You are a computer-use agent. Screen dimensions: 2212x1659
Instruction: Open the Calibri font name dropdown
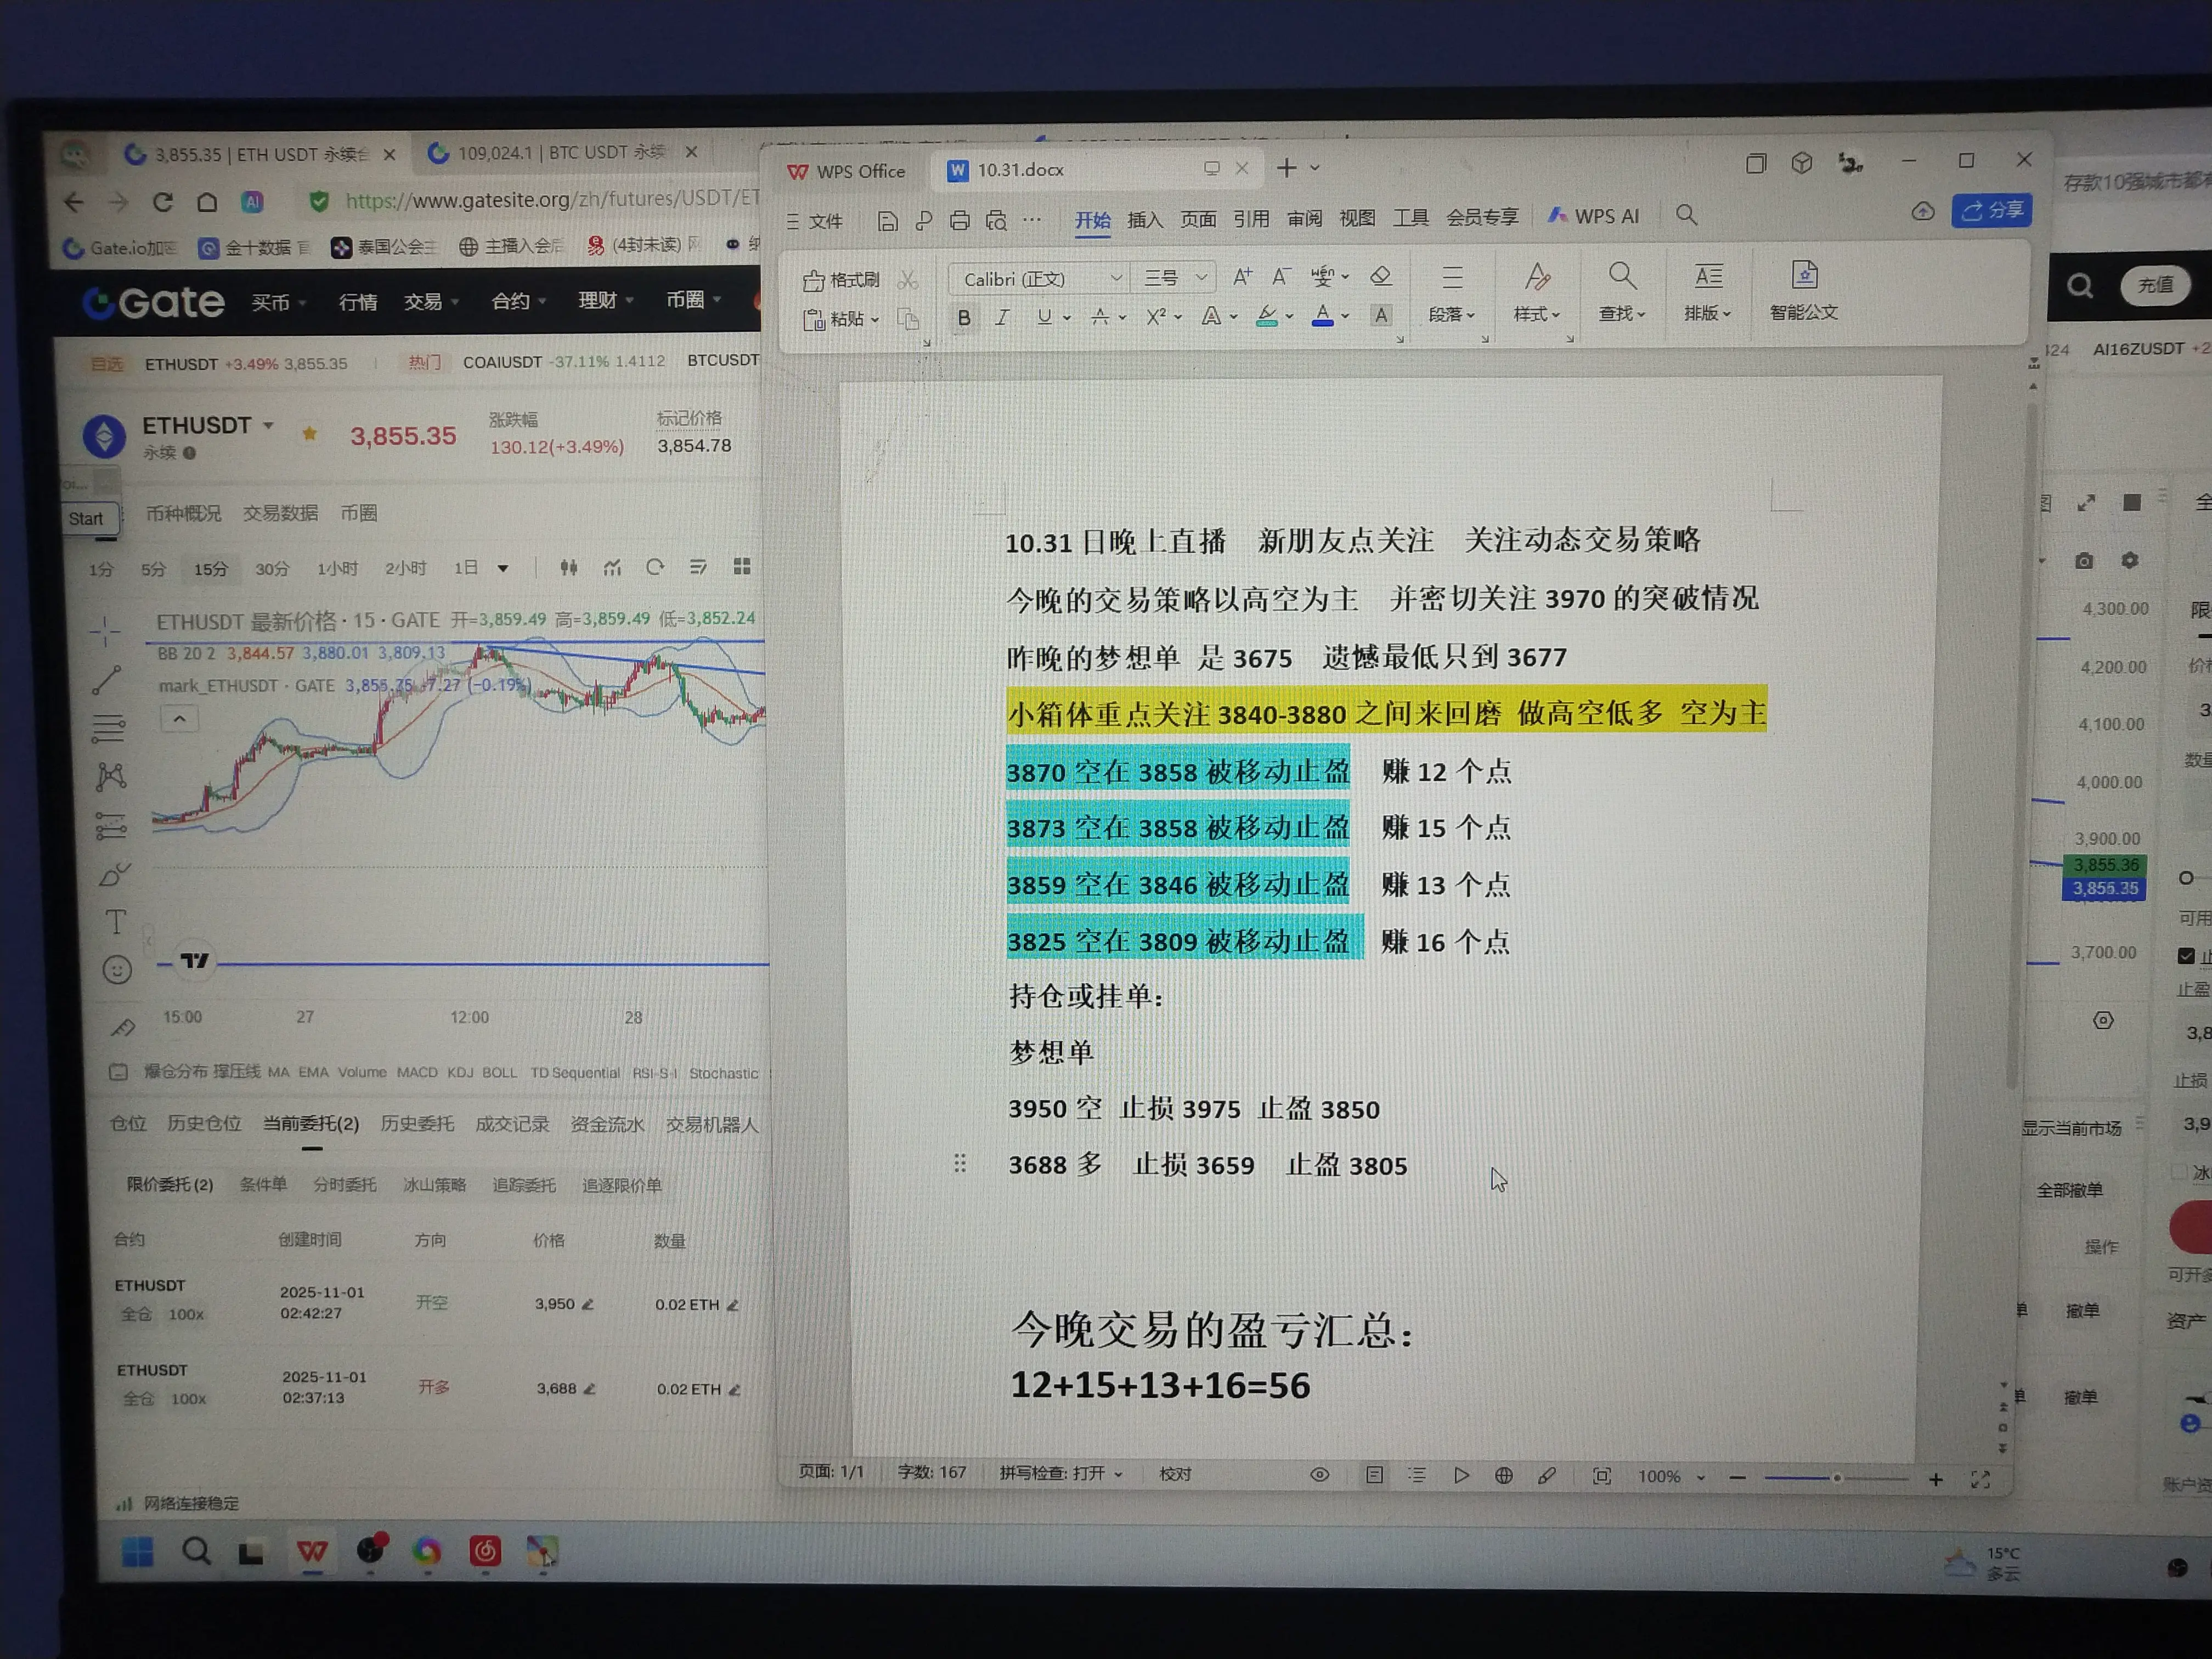(x=1115, y=278)
